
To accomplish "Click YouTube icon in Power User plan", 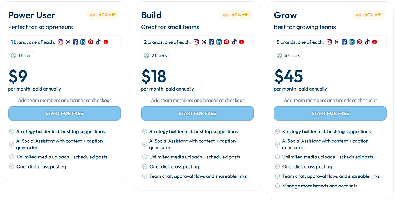I will (106, 42).
